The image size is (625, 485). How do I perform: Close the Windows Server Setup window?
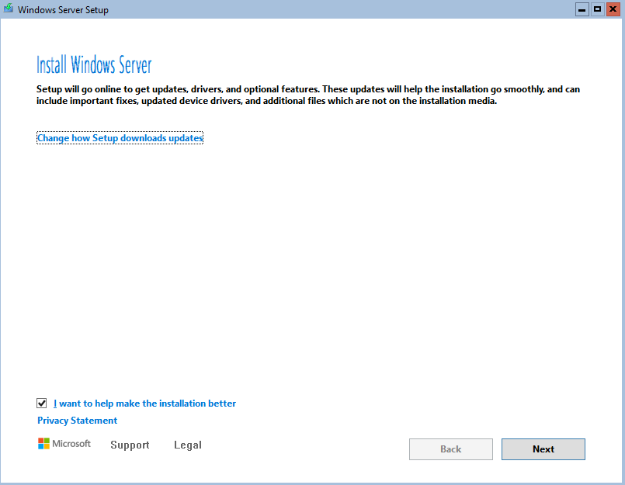pyautogui.click(x=614, y=9)
